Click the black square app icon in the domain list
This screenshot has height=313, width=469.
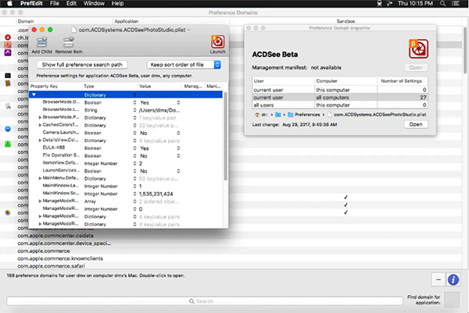8,76
